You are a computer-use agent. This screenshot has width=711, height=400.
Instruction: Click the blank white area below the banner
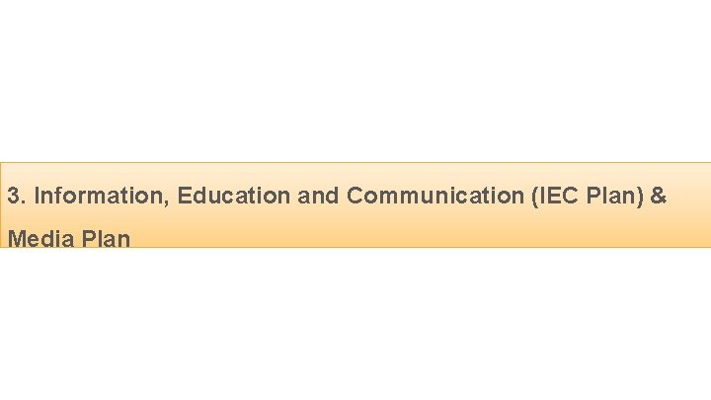coord(355,324)
